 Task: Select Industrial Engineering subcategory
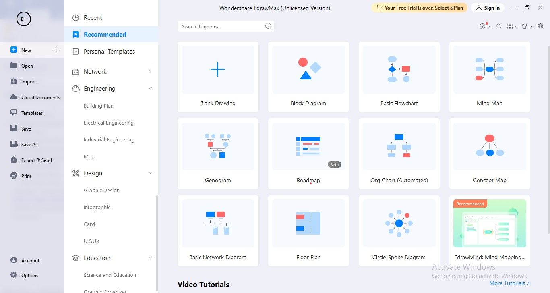coord(109,140)
